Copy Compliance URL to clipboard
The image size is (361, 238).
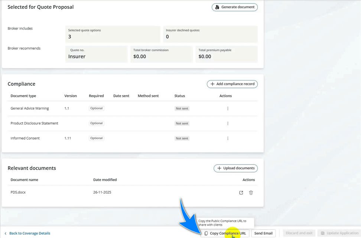coord(225,233)
